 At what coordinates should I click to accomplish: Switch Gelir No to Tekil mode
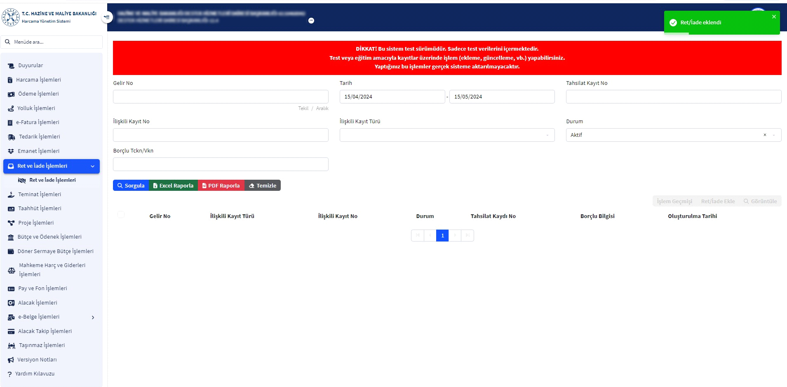[x=303, y=108]
